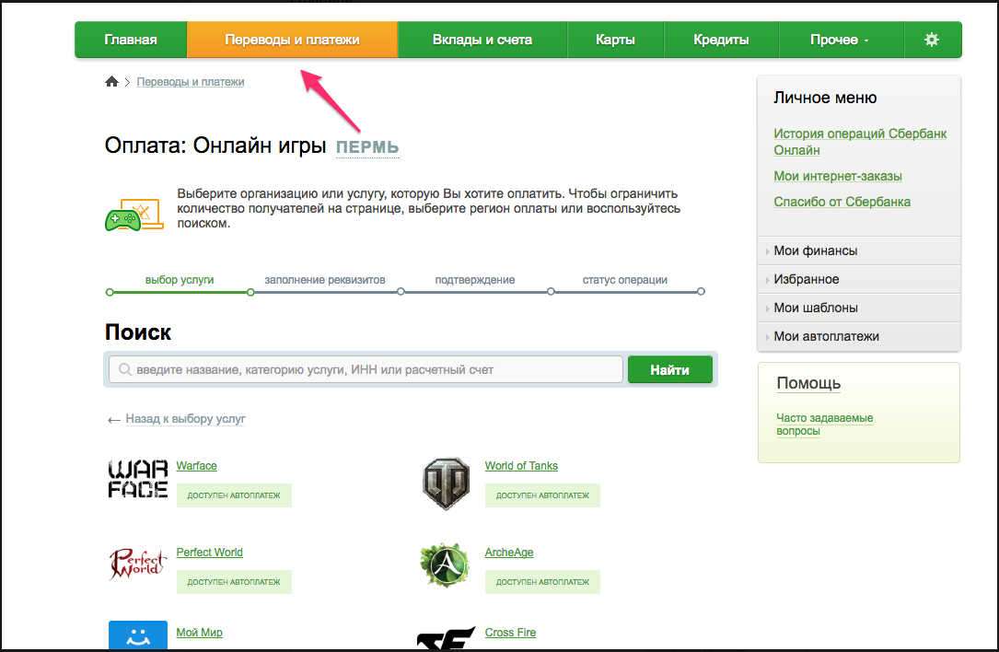
Task: Click the Личное меню heading
Action: pos(825,98)
